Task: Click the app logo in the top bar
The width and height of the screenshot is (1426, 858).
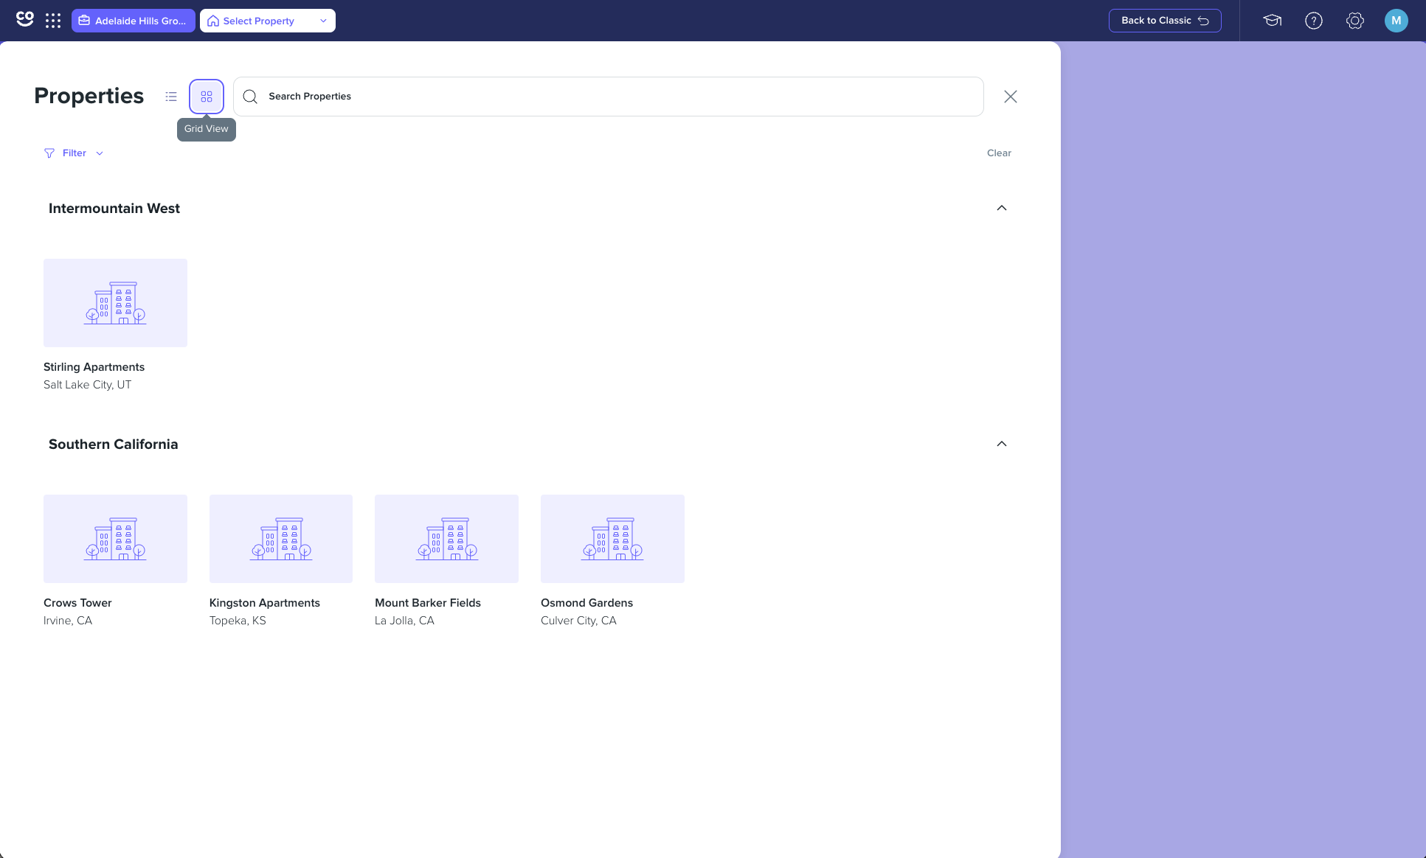Action: click(25, 20)
